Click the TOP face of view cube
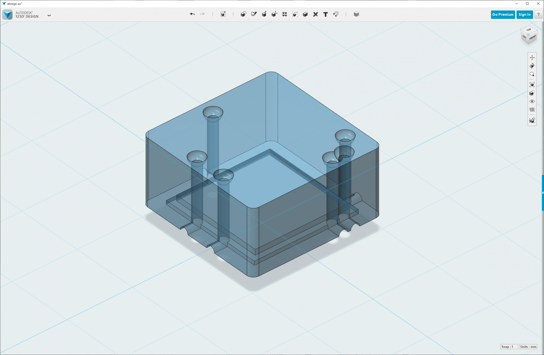544x355 pixels. [x=528, y=30]
